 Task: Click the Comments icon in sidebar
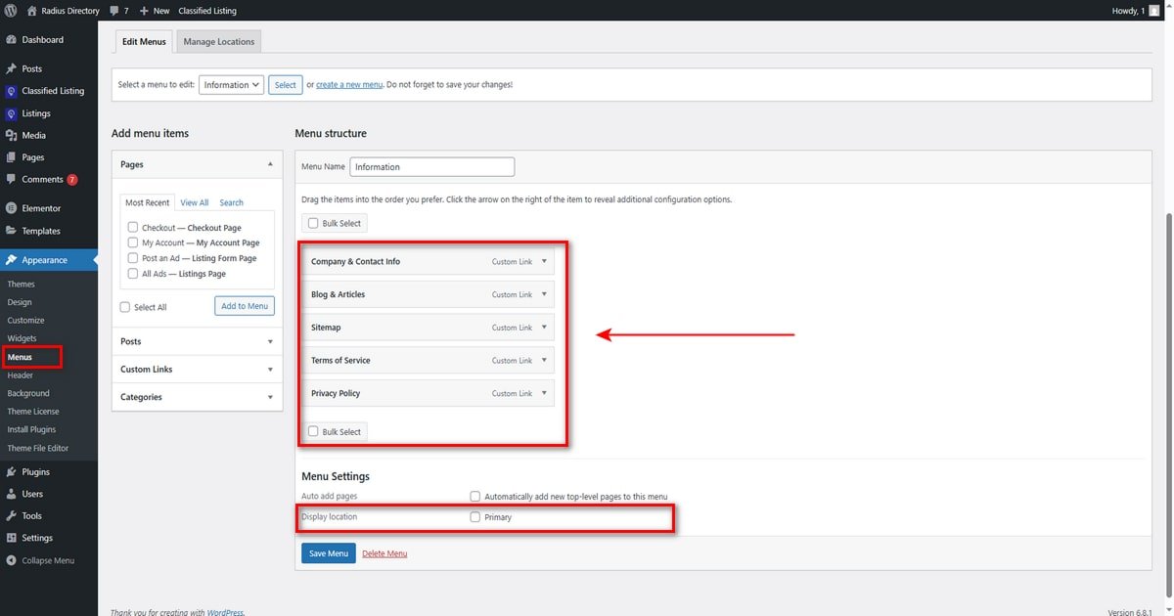(11, 180)
